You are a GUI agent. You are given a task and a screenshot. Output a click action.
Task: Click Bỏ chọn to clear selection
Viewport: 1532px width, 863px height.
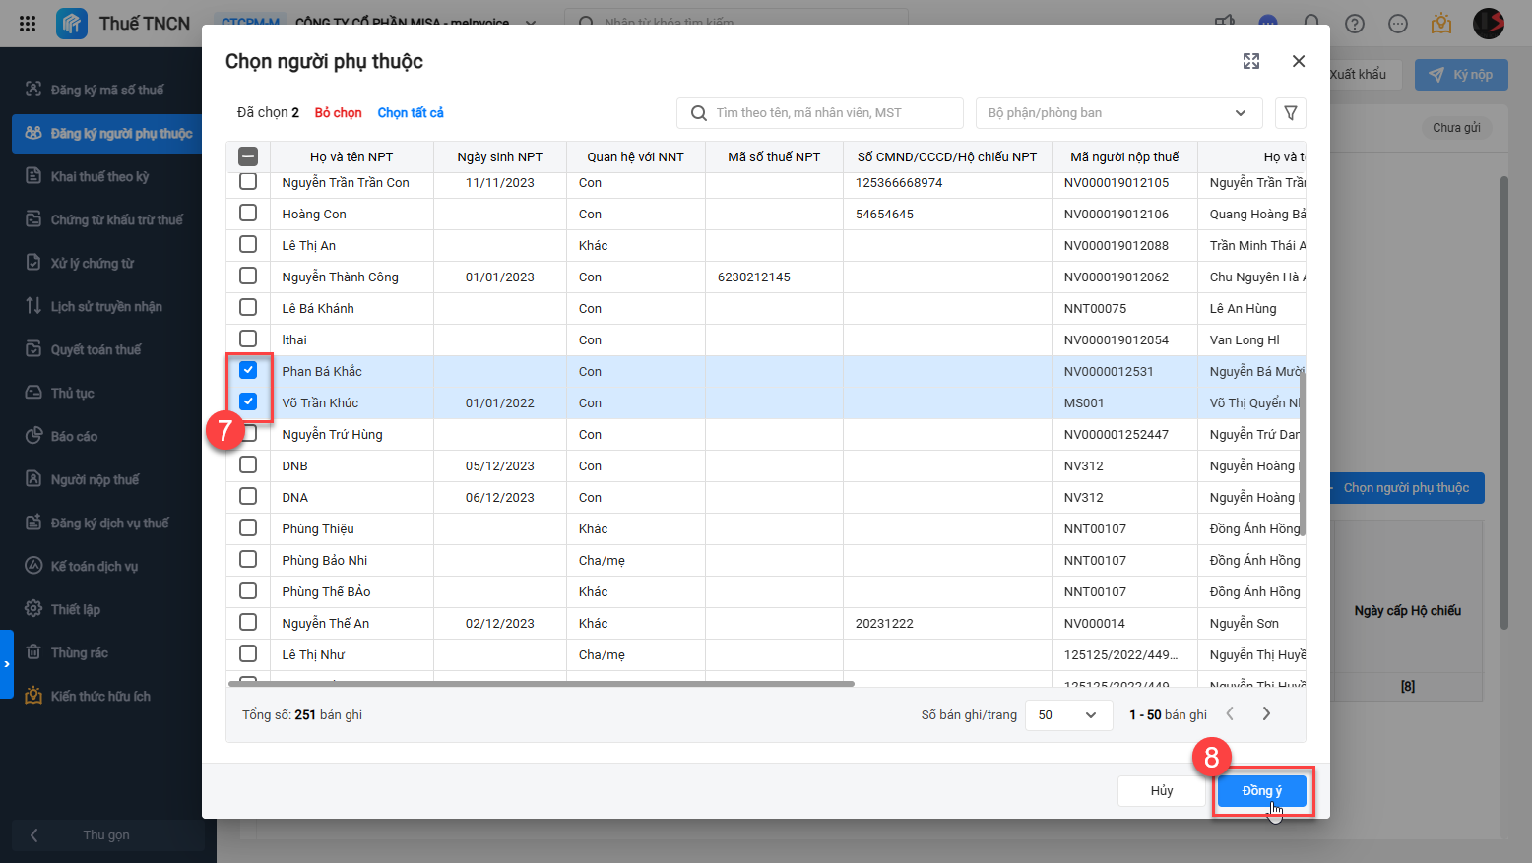[x=339, y=113]
